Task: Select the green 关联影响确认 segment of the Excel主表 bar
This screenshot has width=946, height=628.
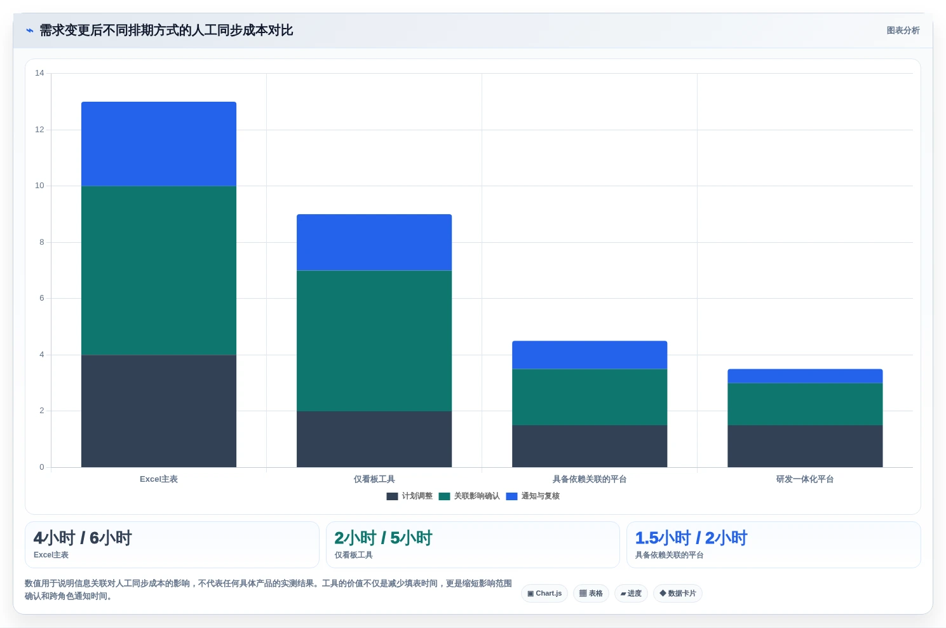Action: click(159, 270)
